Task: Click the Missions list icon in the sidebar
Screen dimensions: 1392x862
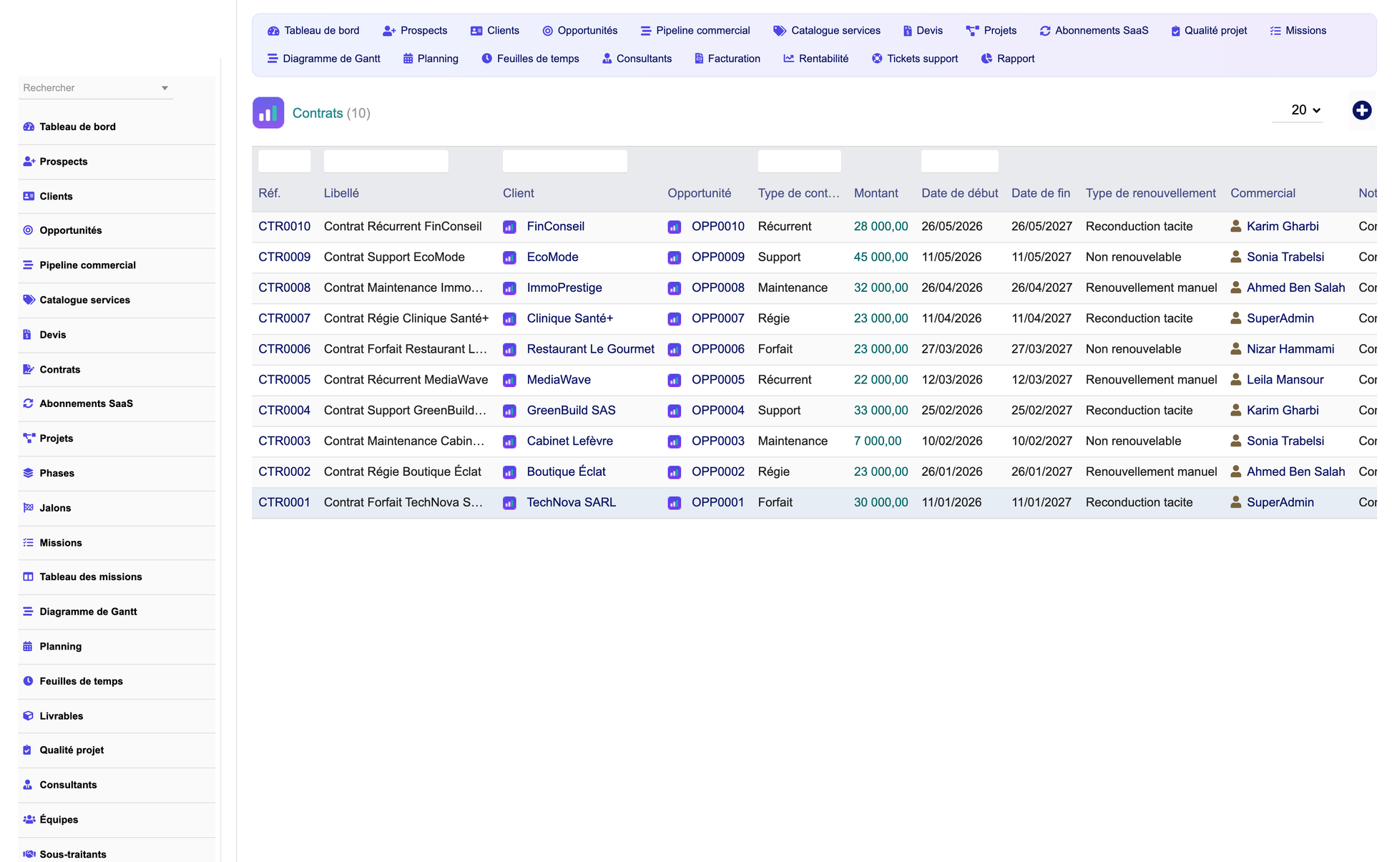Action: (x=29, y=542)
